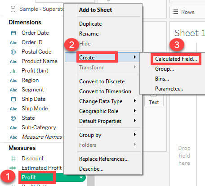Expand the Geographic Role submenu arrow

coord(135,111)
